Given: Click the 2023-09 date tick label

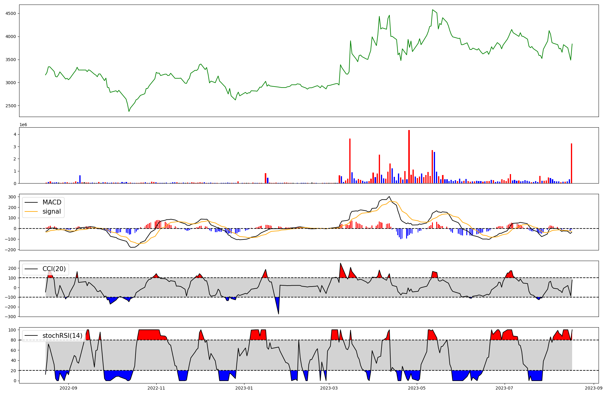Looking at the screenshot, I should point(594,388).
